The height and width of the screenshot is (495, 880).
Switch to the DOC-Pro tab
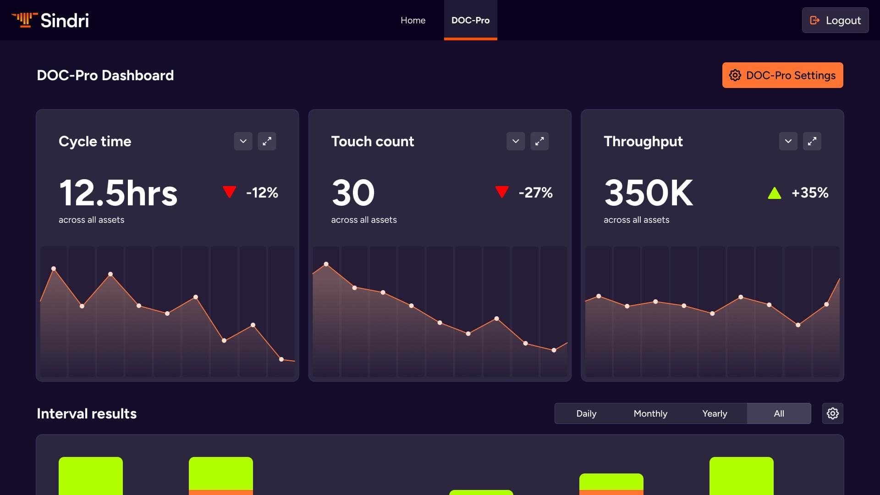pyautogui.click(x=470, y=20)
